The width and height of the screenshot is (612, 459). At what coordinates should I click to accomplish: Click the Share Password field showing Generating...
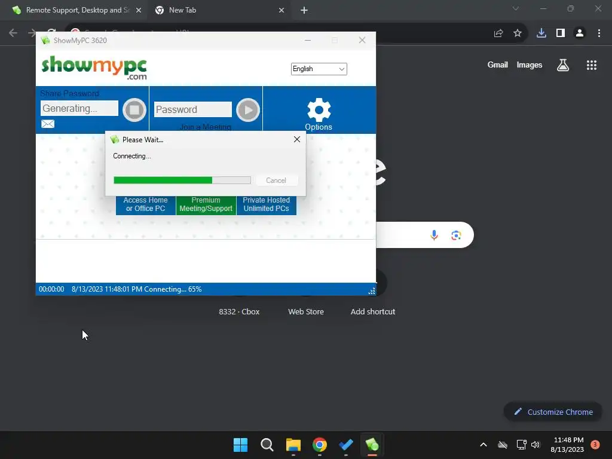tap(79, 108)
